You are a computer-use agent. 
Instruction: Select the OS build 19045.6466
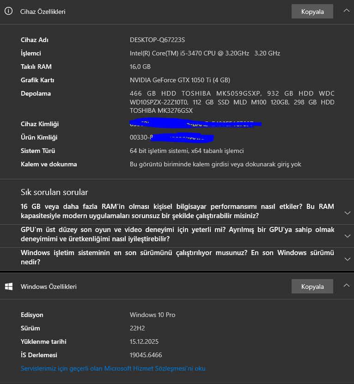[x=146, y=355]
